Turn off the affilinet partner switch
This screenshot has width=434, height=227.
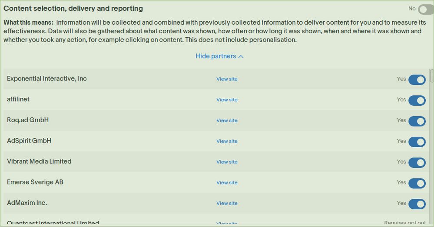click(417, 101)
